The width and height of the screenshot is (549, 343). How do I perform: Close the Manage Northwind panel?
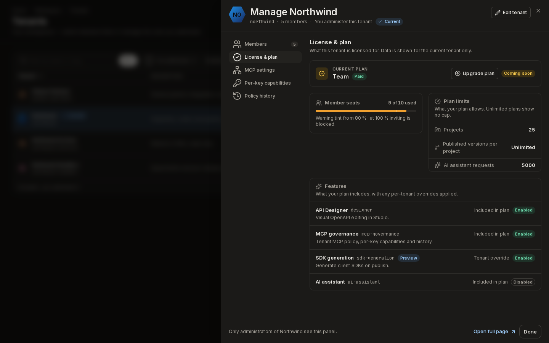pos(538,11)
